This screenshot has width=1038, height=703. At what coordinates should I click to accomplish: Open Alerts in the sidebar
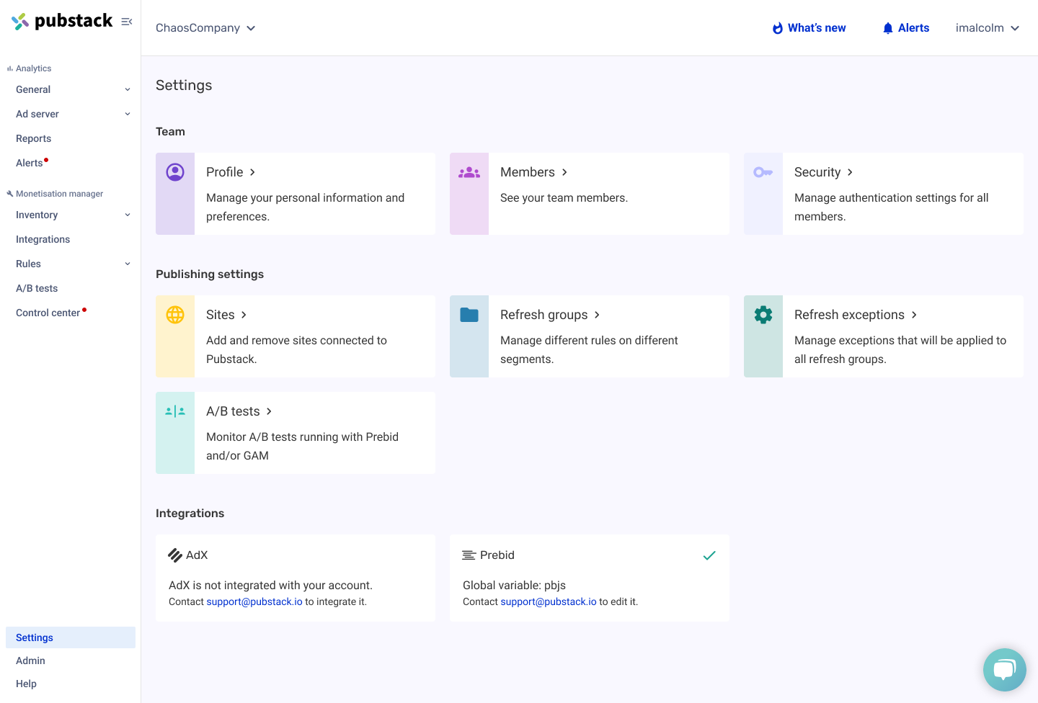click(x=30, y=164)
